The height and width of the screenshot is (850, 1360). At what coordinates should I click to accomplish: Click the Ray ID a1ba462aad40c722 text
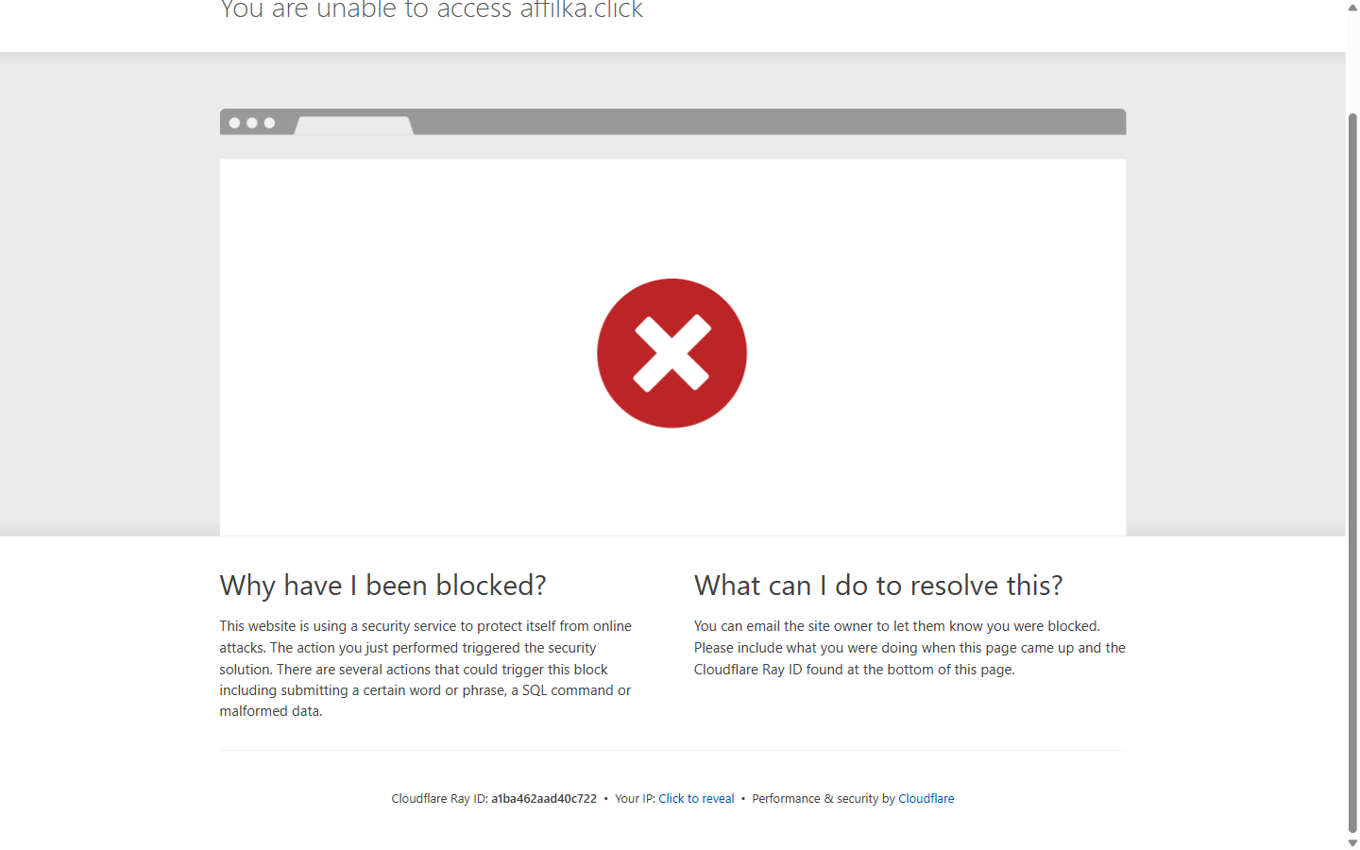click(544, 799)
